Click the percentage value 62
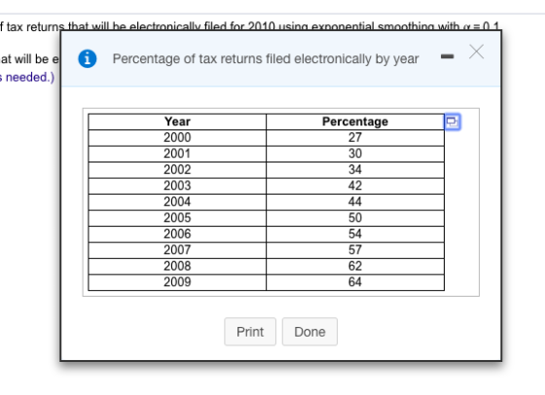Viewport: 545px width, 395px height. (x=355, y=267)
